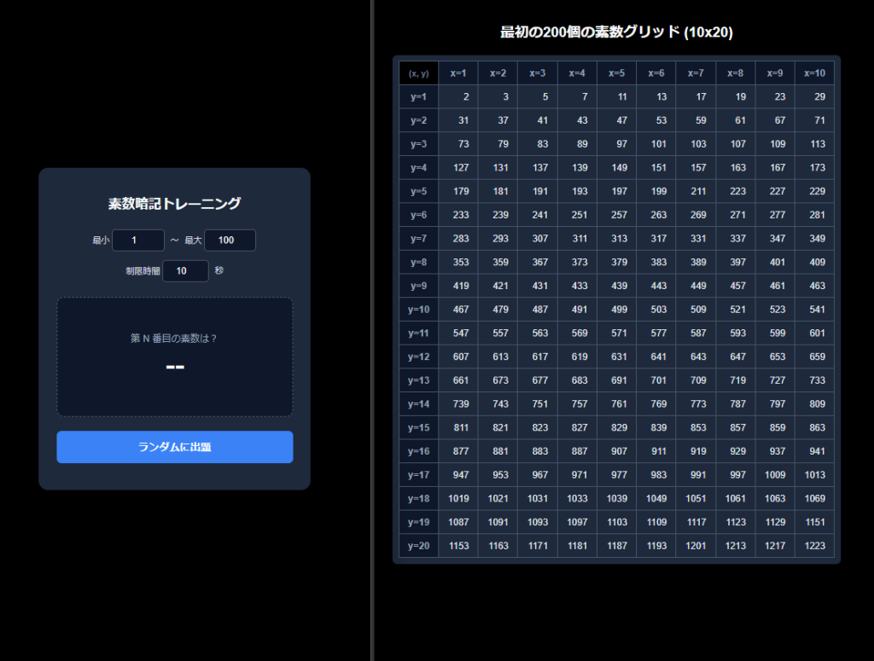
Task: Select the y=20 row header
Action: pos(418,546)
